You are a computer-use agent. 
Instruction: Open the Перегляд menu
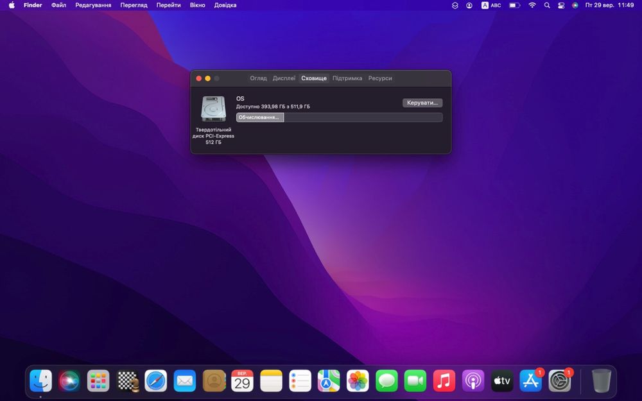[x=134, y=5]
